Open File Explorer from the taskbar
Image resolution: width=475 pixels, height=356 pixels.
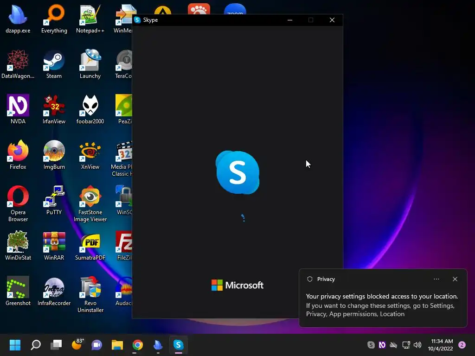(117, 345)
